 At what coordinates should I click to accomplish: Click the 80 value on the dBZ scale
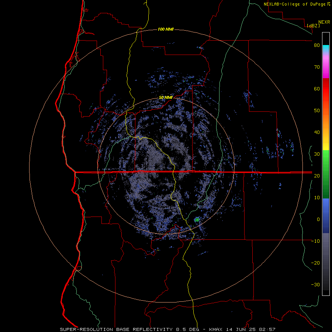[317, 45]
